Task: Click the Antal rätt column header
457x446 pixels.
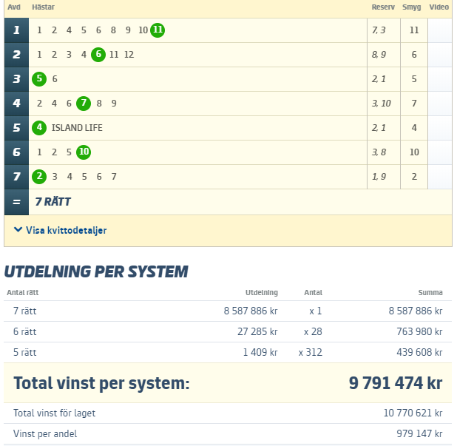Action: pyautogui.click(x=23, y=292)
